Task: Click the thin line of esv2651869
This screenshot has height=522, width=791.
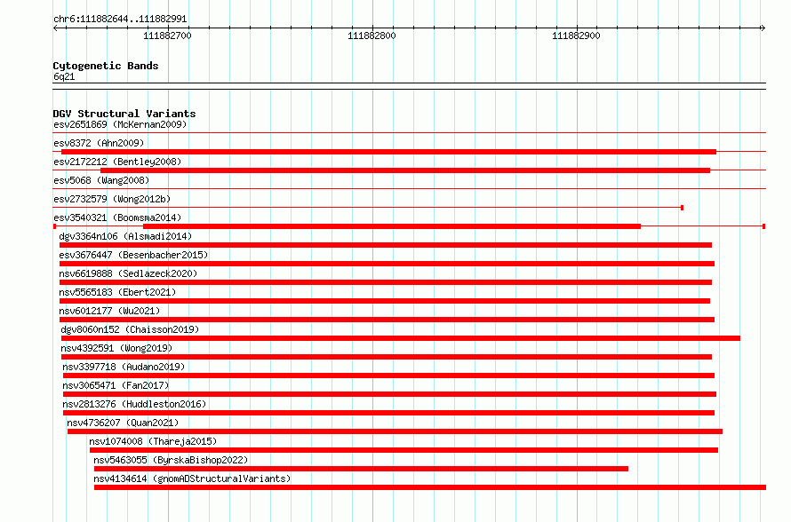Action: point(410,133)
